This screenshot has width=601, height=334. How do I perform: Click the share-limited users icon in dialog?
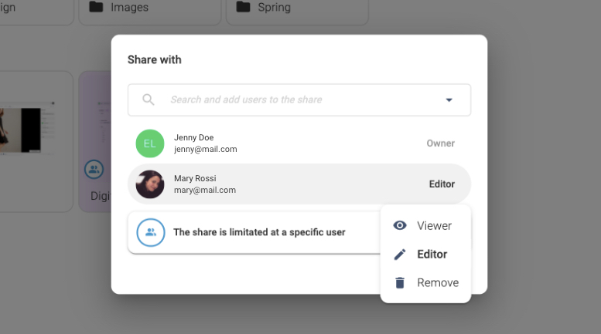pos(151,232)
